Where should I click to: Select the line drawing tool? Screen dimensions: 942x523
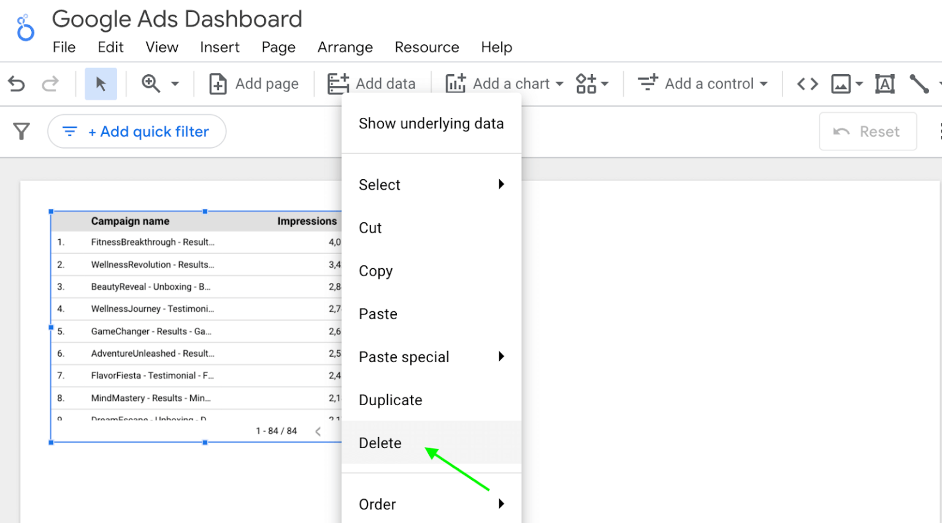click(x=919, y=83)
